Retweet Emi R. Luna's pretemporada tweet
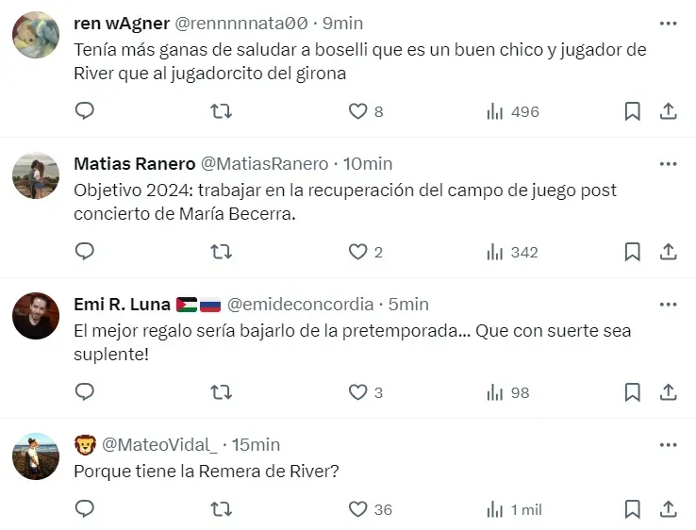The height and width of the screenshot is (530, 696). pyautogui.click(x=221, y=392)
